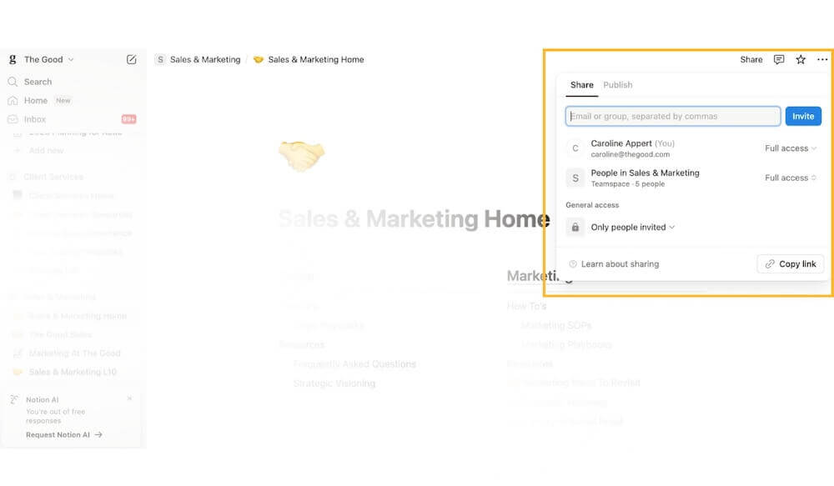The height and width of the screenshot is (486, 834).
Task: Click the blue Invite button
Action: [x=803, y=117]
